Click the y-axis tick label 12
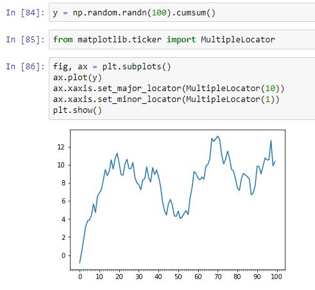 click(61, 147)
